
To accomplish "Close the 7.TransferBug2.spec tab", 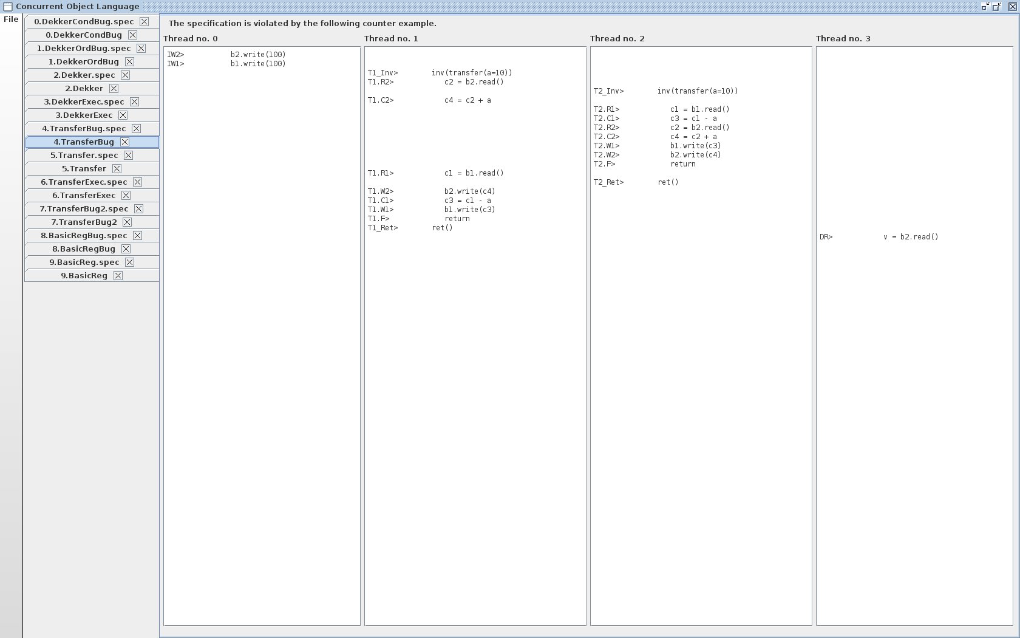I will tap(138, 208).
